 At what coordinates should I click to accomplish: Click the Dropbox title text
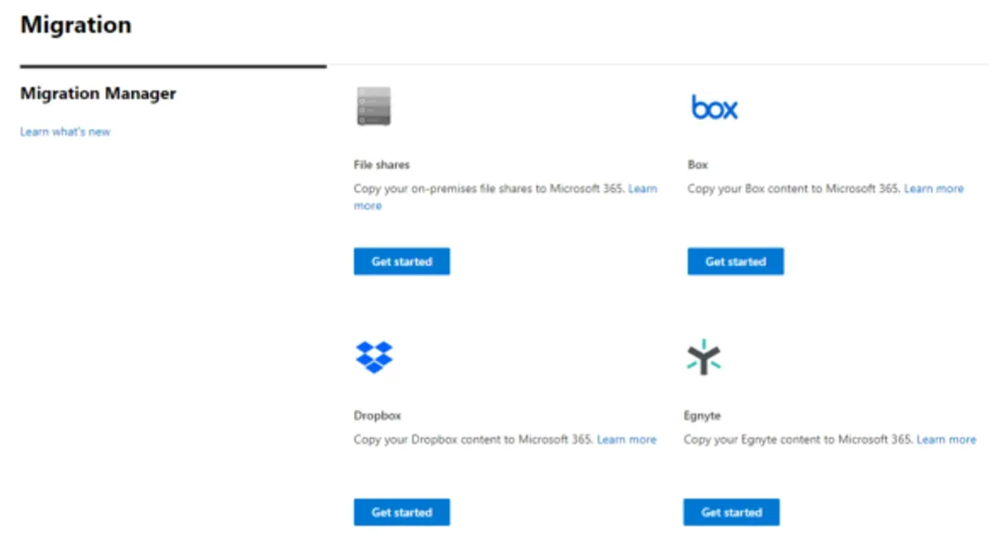pos(377,416)
